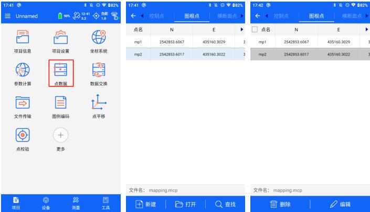Go back from middle screen 图根点 list
This screenshot has width=370, height=212.
click(x=133, y=16)
